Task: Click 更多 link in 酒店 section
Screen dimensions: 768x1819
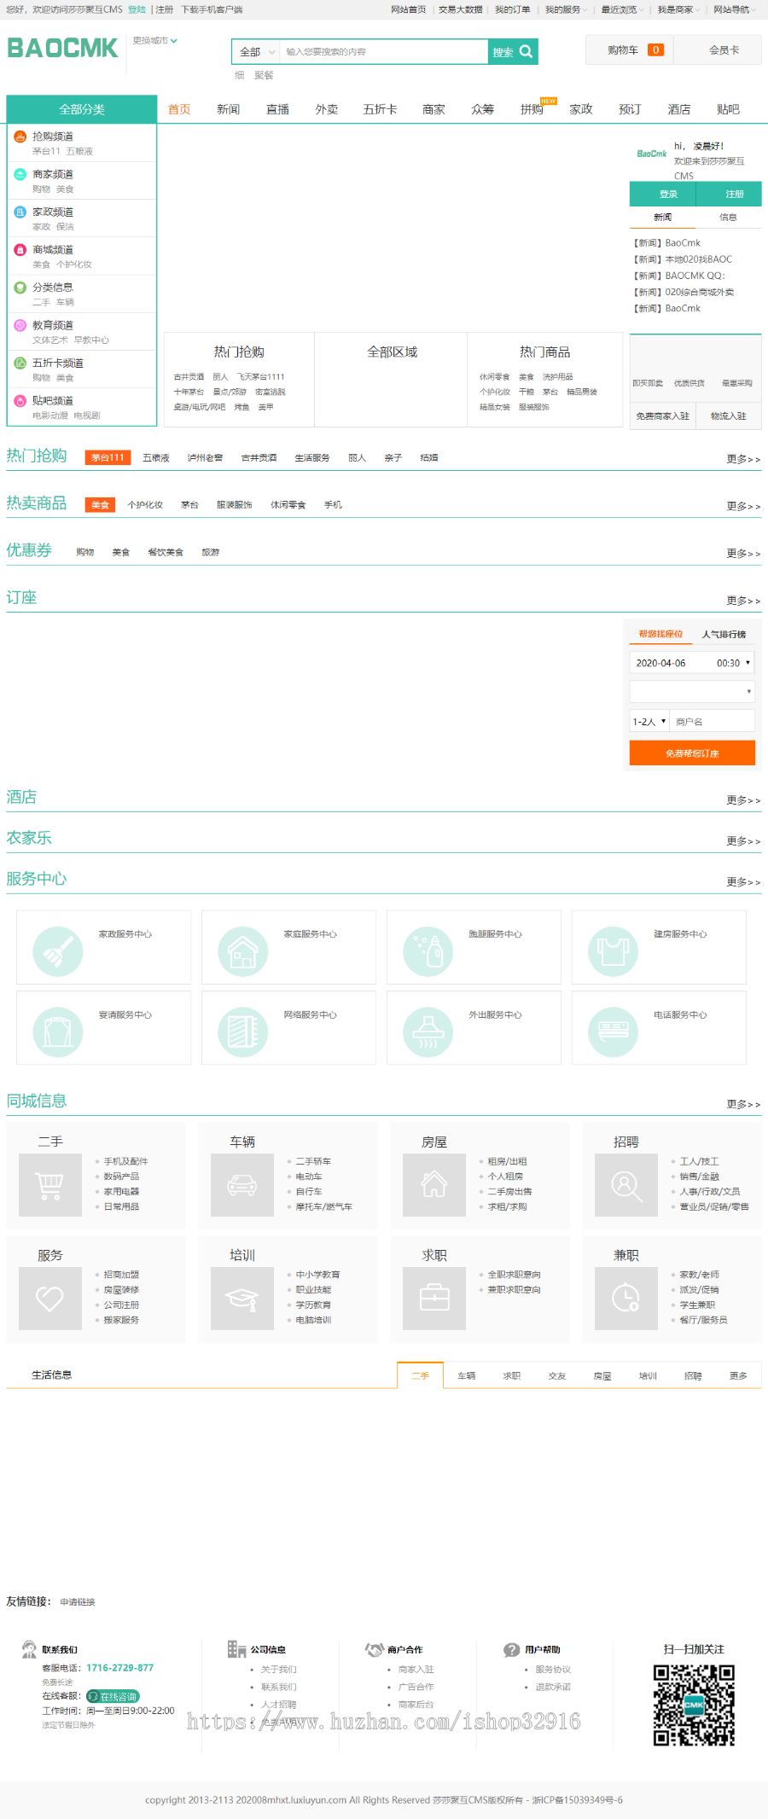Action: pos(743,800)
